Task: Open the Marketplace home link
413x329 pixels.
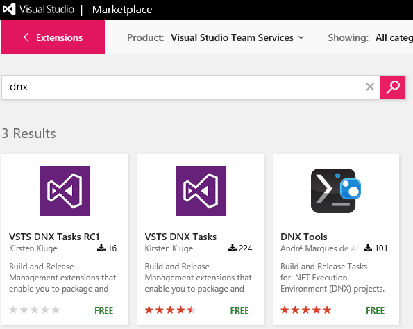Action: pyautogui.click(x=122, y=10)
